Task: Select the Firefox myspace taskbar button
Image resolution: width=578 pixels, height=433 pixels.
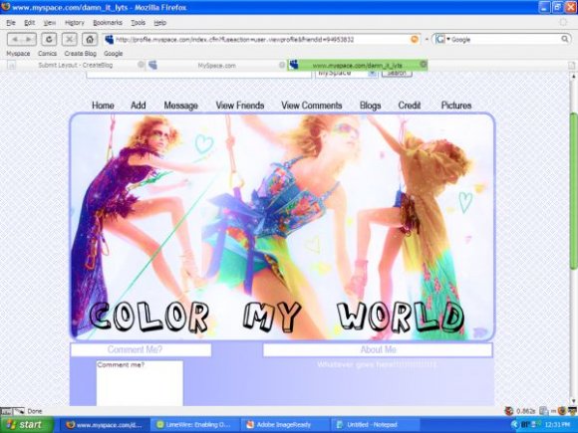Action: point(105,425)
